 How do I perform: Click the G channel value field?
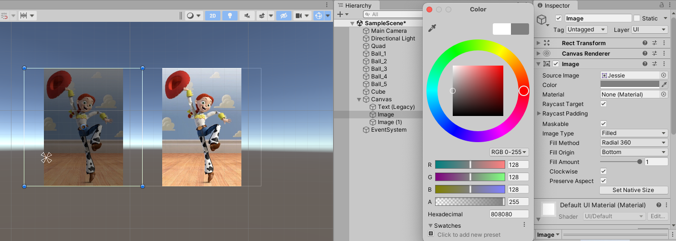(x=518, y=177)
